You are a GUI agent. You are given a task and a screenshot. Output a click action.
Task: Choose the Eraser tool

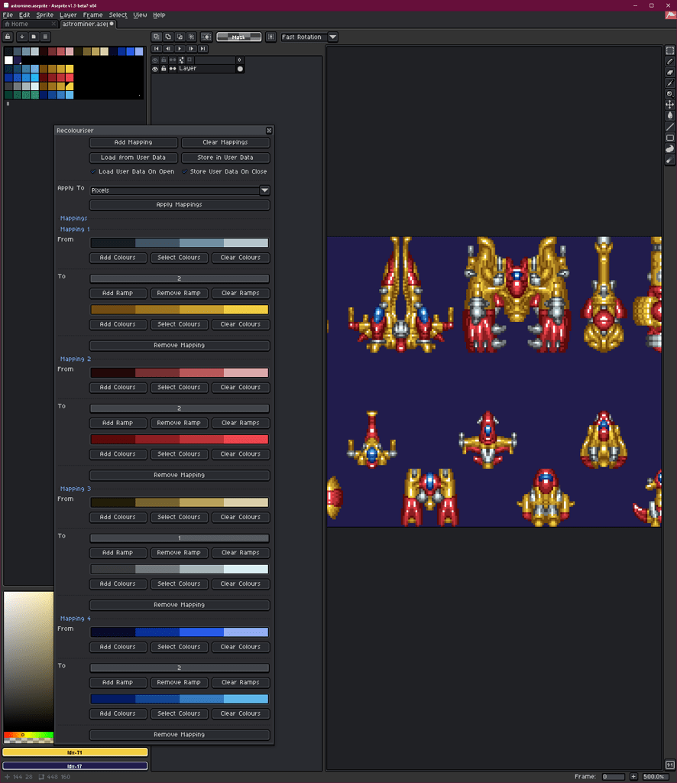pyautogui.click(x=670, y=72)
